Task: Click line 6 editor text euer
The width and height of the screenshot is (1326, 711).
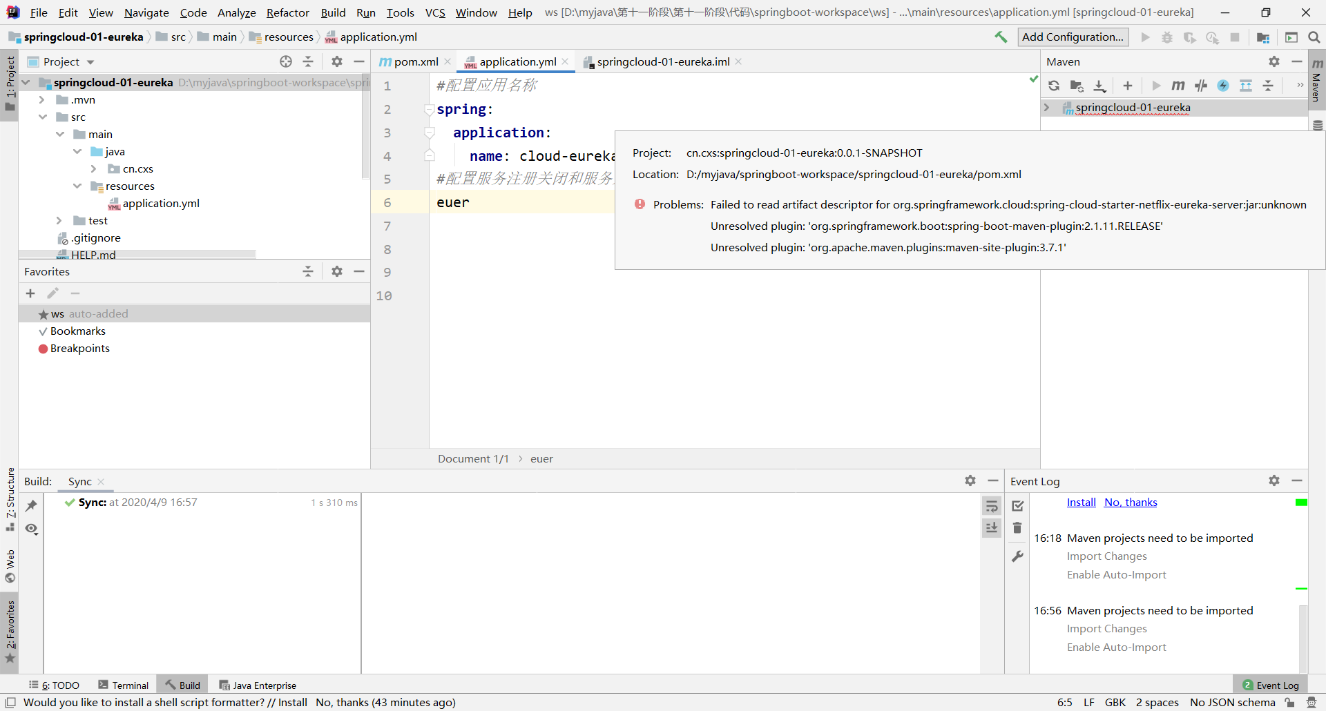Action: [453, 202]
